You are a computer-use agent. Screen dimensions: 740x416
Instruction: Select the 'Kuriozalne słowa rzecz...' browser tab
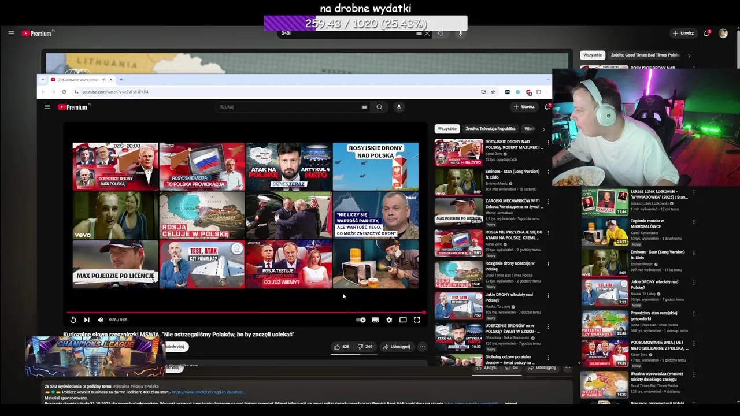pyautogui.click(x=82, y=80)
